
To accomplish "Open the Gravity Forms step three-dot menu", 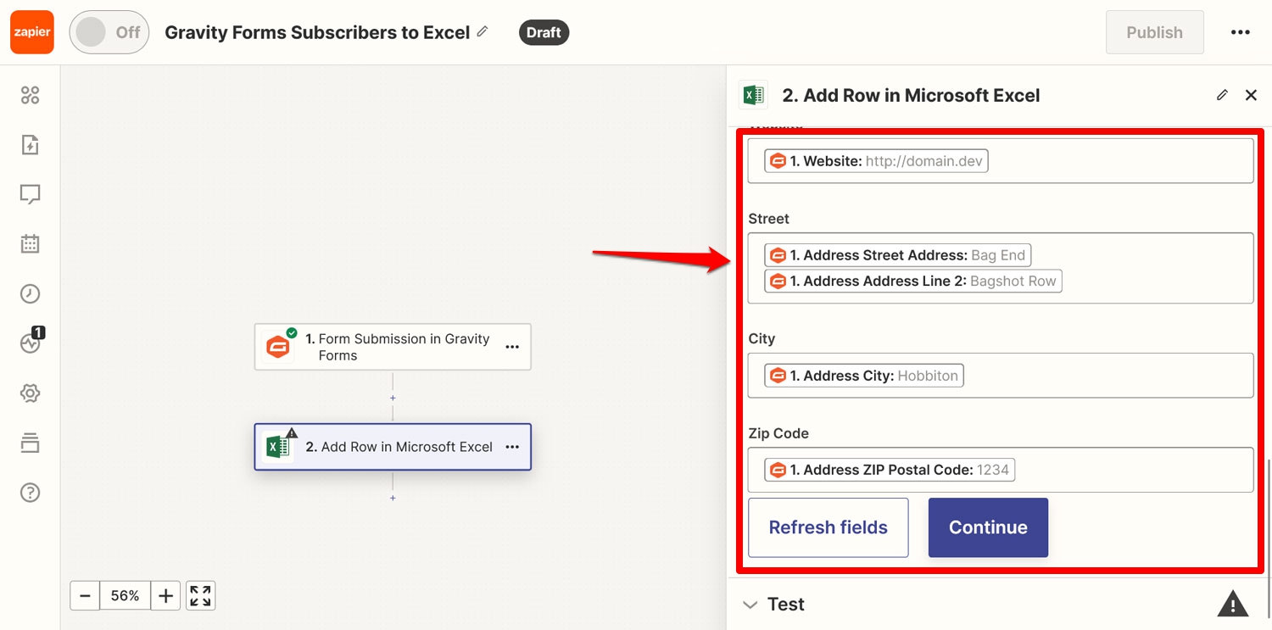I will coord(512,347).
